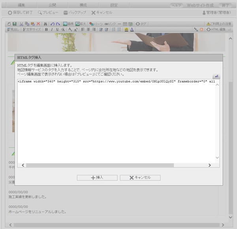Image resolution: width=237 pixels, height=229 pixels.
Task: Click the プレビュー preview button
Action: point(48,13)
